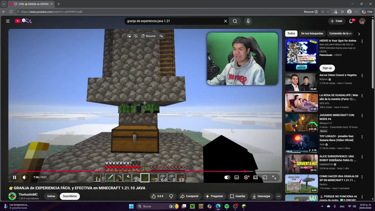Open Así es Cómo Conocí a Vegetta thumbnail

tap(301, 82)
